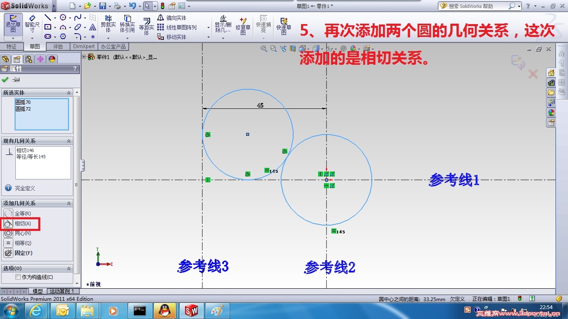Add Fix (固定) relation
This screenshot has height=319, width=568.
click(18, 253)
